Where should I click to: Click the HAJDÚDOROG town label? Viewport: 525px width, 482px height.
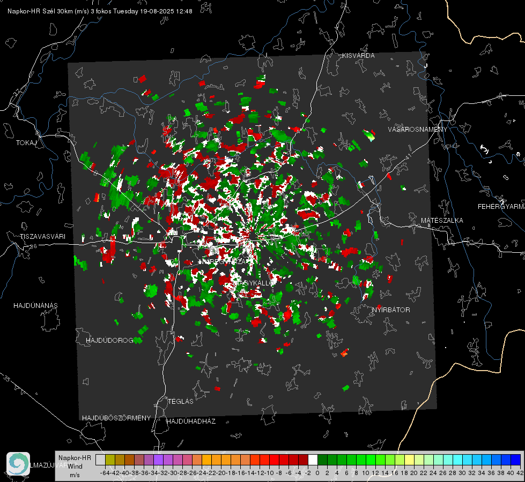(x=109, y=341)
